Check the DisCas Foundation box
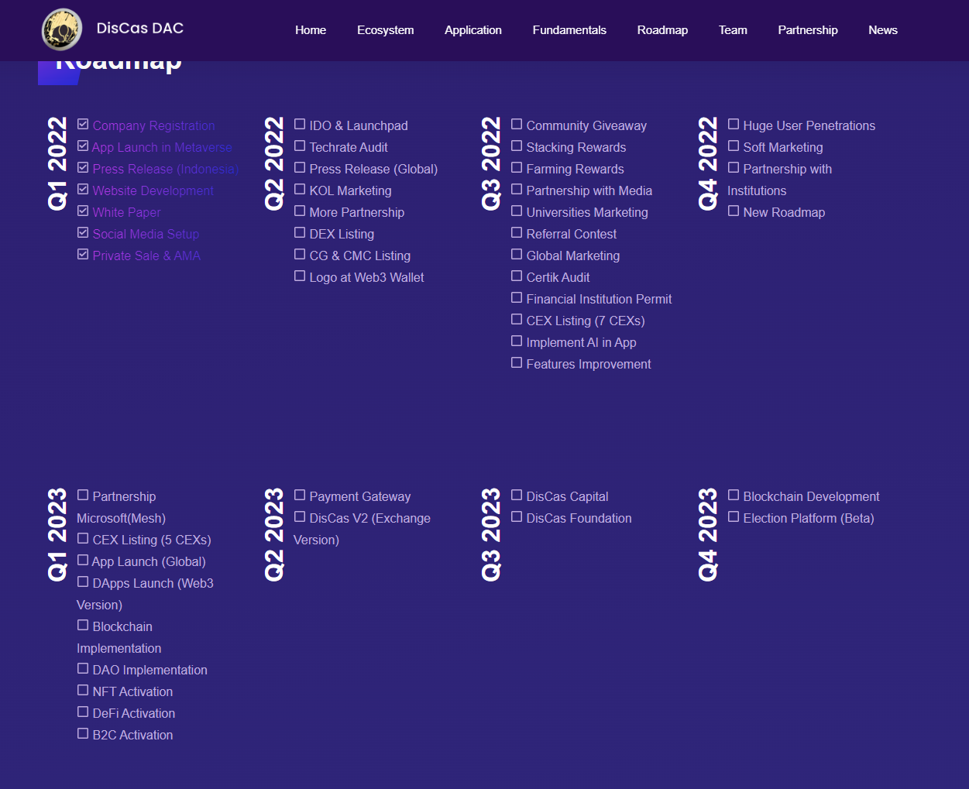The width and height of the screenshot is (969, 789). tap(517, 516)
